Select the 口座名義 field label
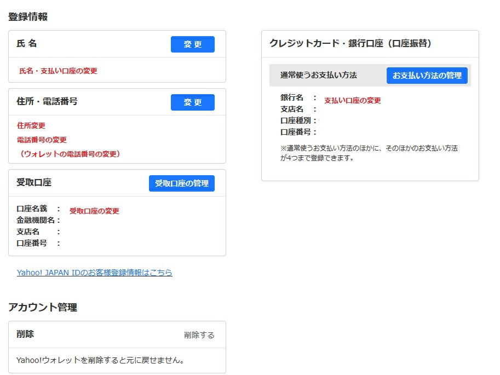Viewport: 500px width, 375px height. [x=32, y=209]
